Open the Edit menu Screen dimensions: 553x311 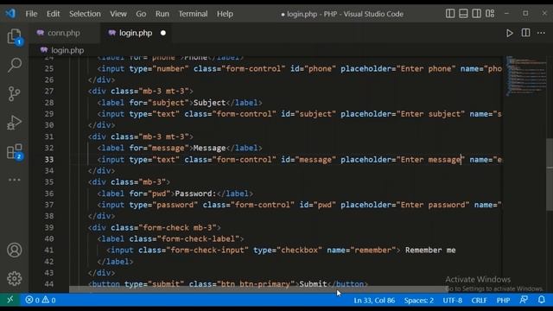point(53,14)
